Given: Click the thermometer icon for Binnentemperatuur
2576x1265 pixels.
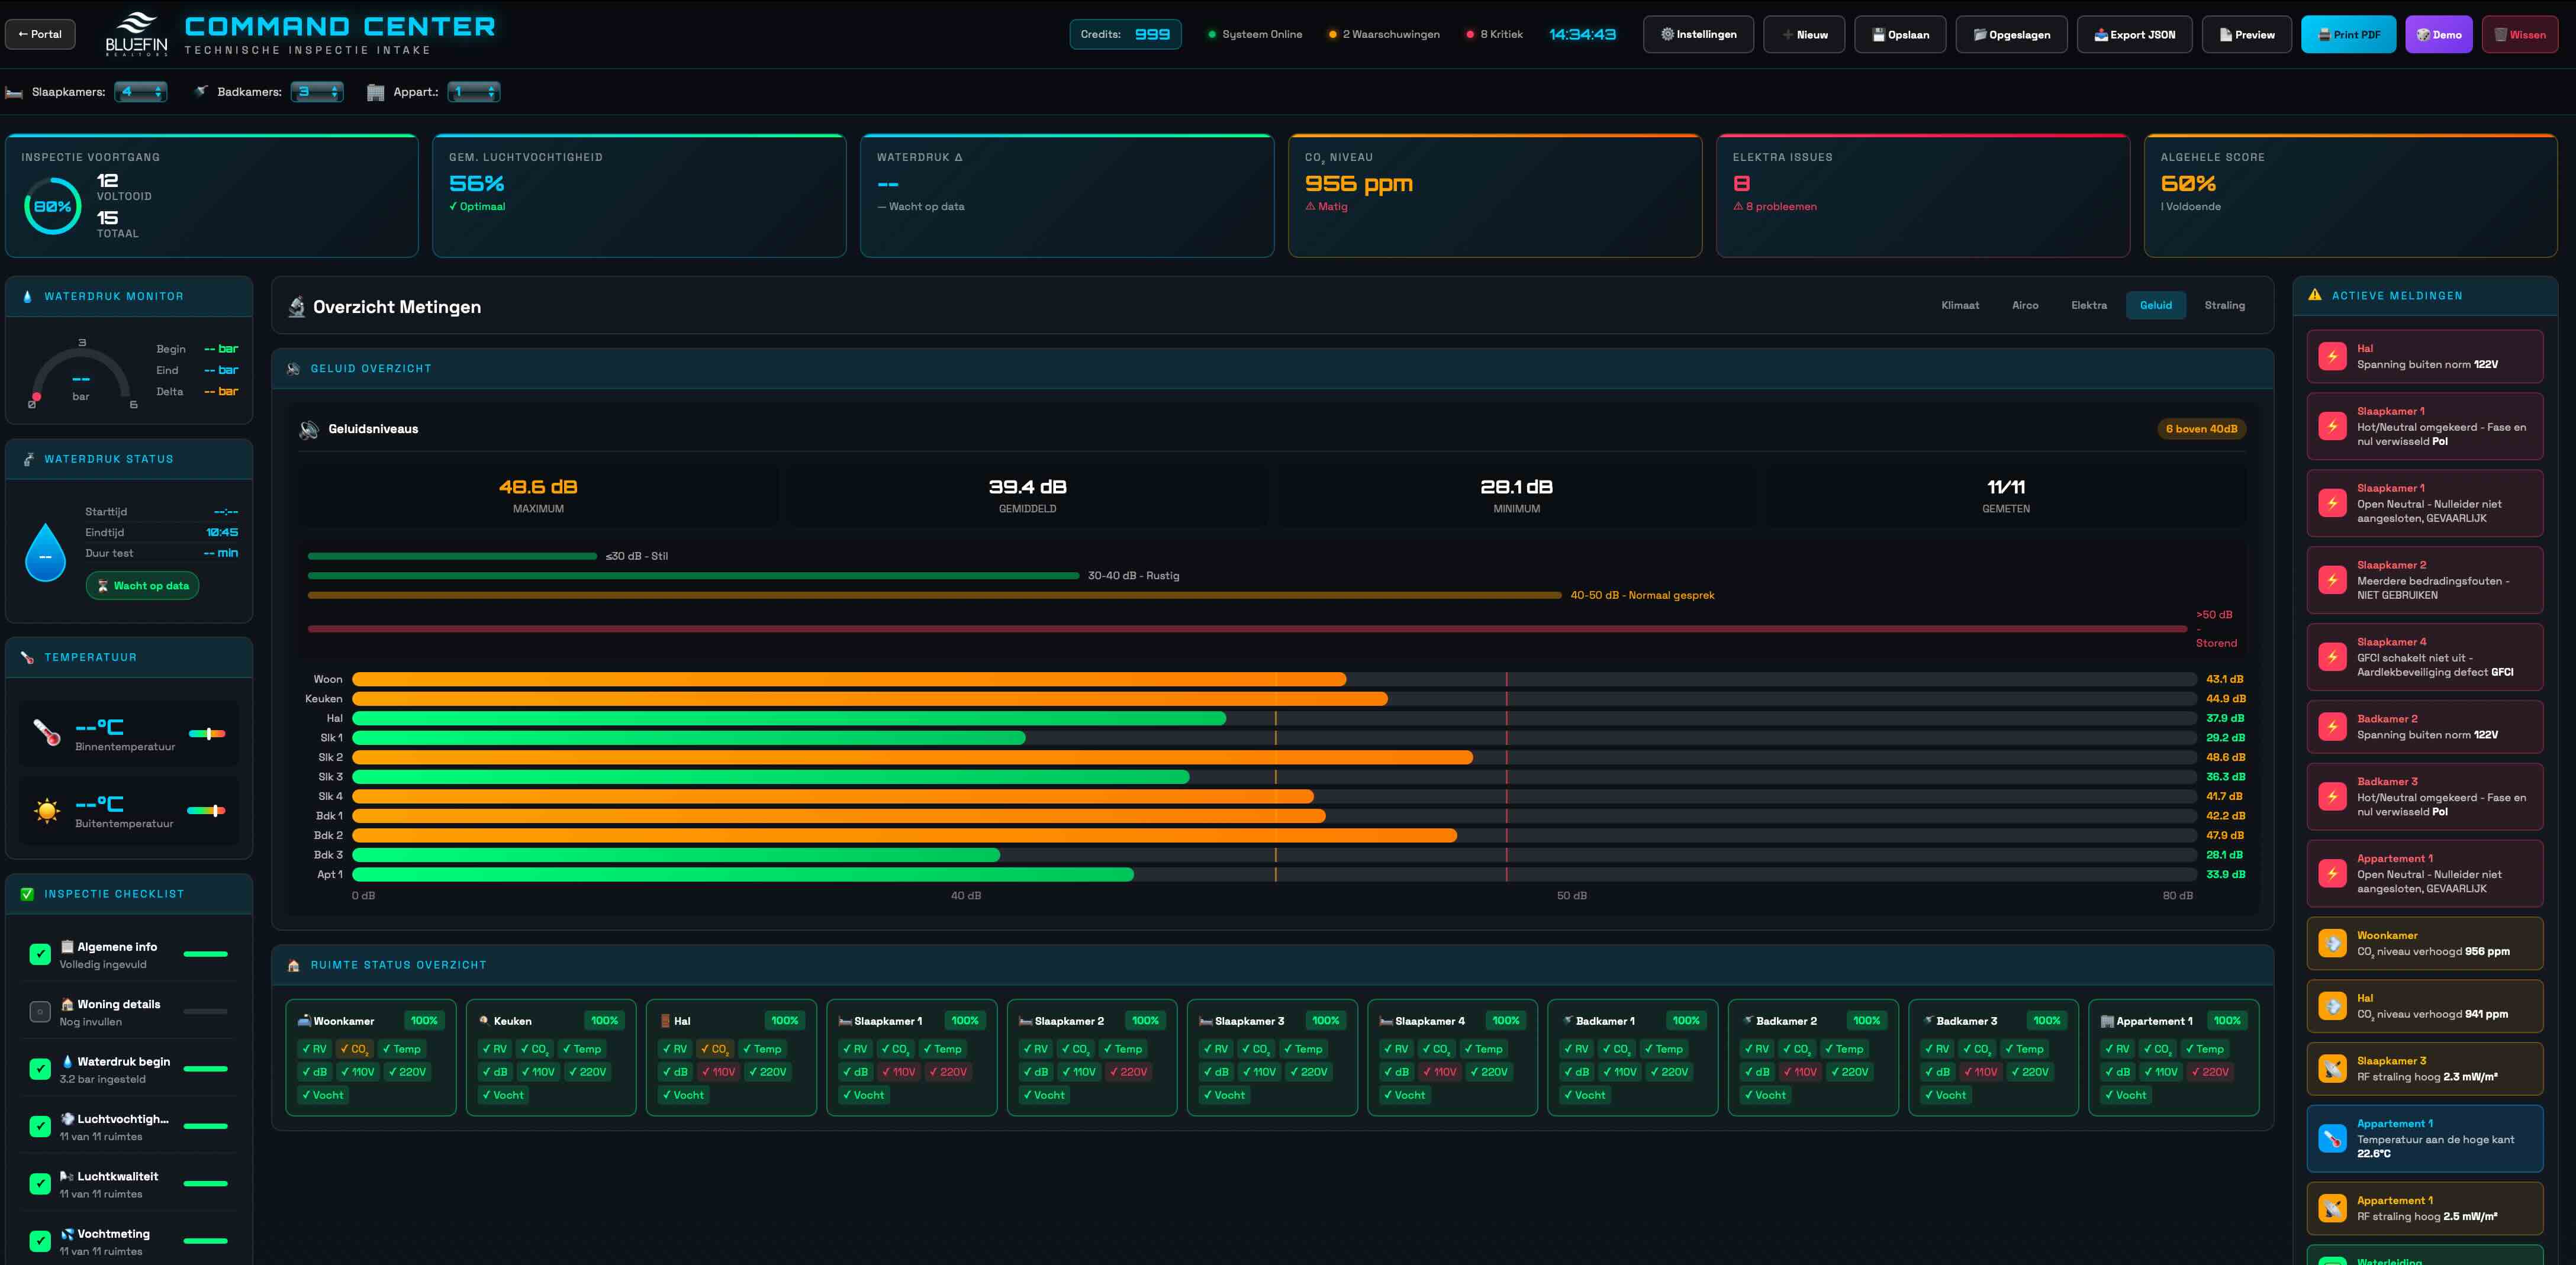Looking at the screenshot, I should pos(47,734).
